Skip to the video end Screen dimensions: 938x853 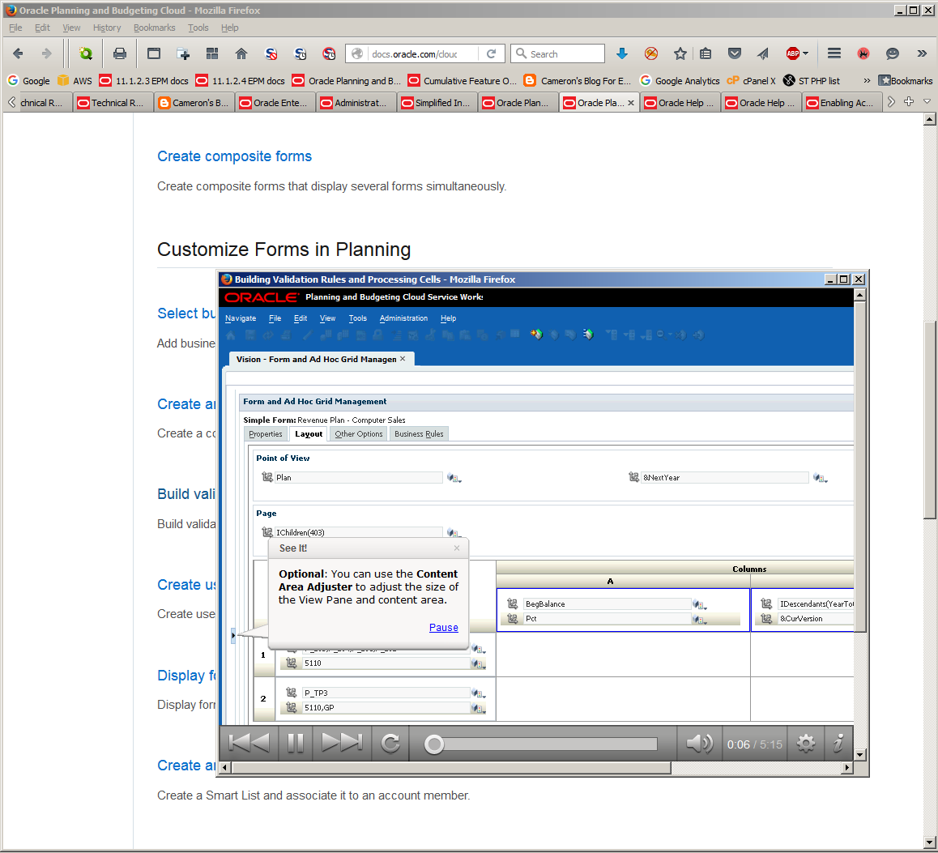click(342, 744)
